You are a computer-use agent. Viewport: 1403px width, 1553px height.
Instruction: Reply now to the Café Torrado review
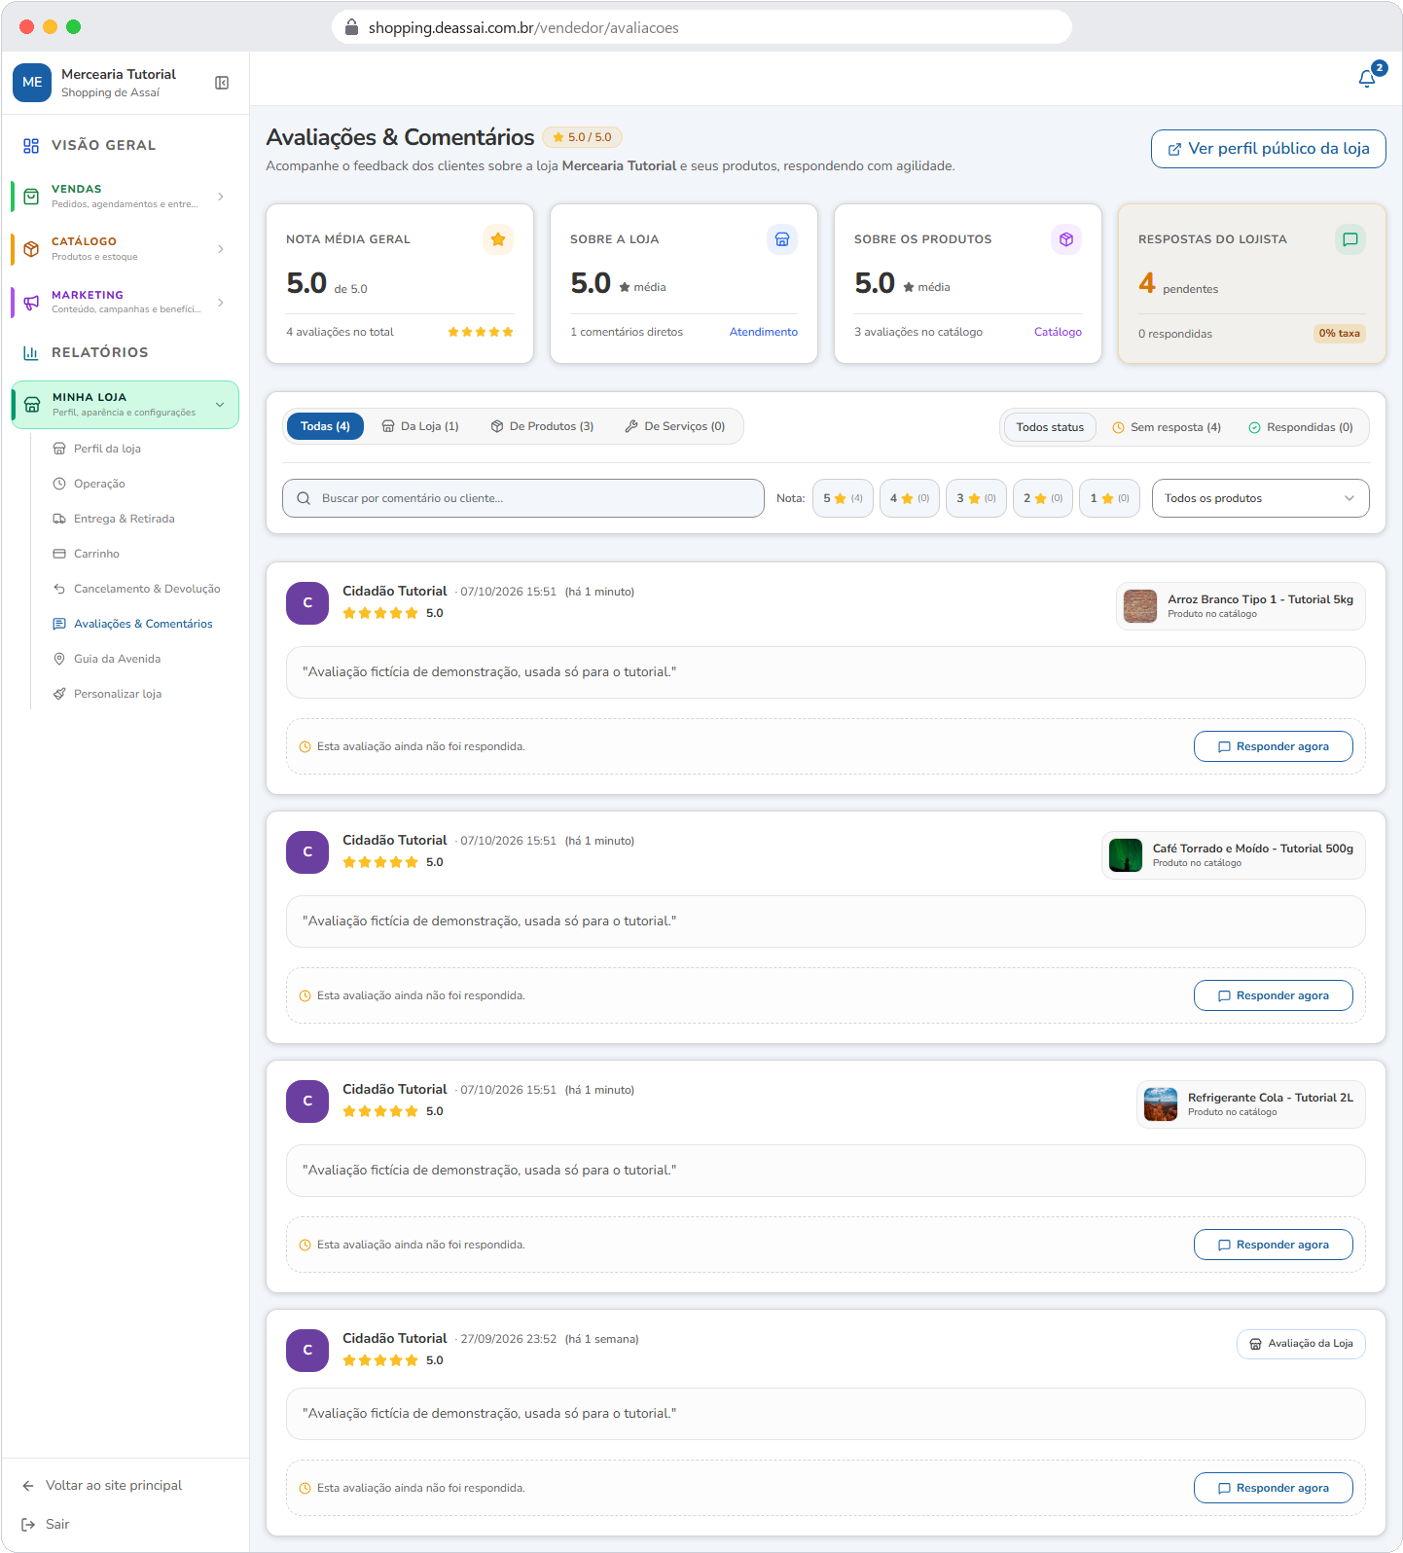tap(1273, 995)
